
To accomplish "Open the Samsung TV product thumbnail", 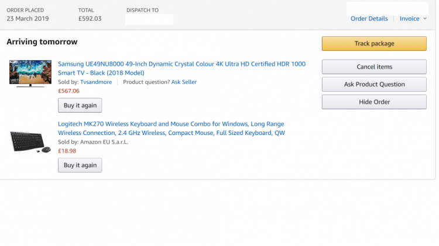I will [30, 74].
